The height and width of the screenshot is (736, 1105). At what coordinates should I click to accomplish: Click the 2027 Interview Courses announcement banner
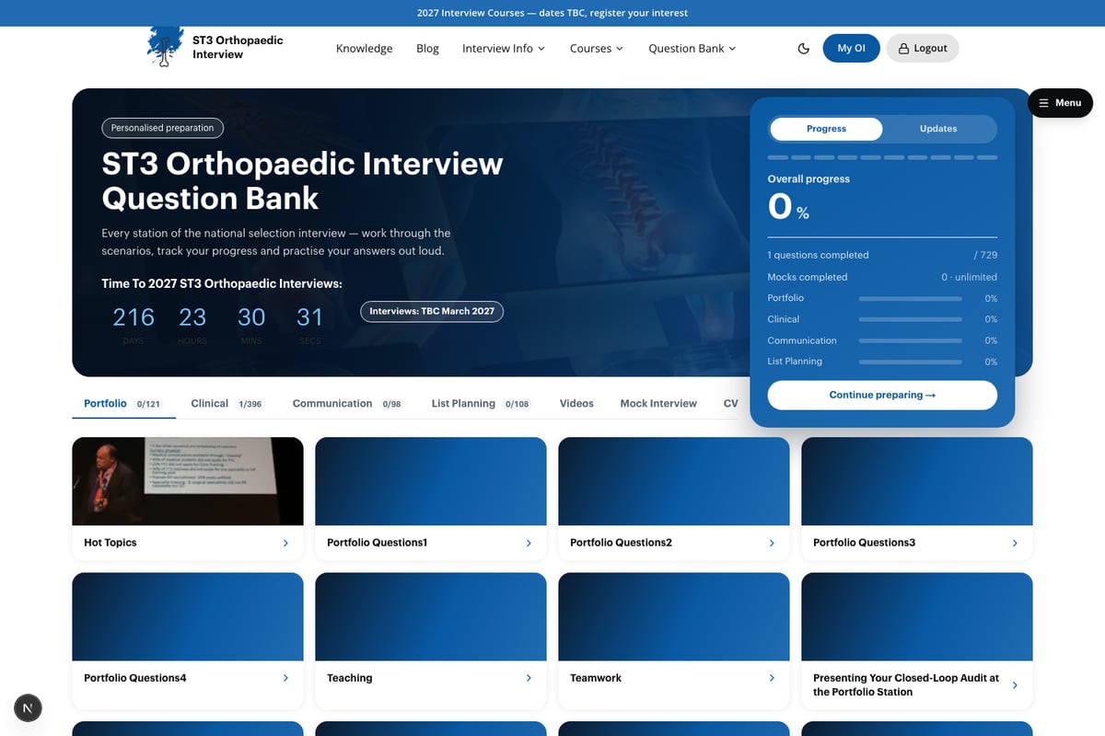point(552,13)
